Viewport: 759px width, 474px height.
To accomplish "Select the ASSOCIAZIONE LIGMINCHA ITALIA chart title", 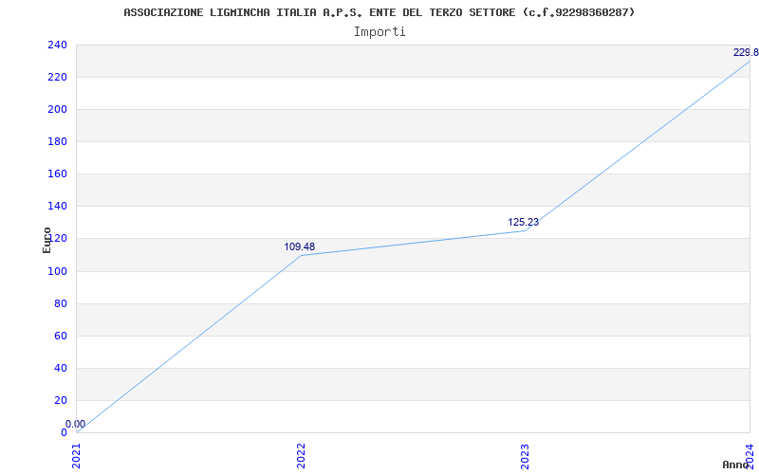I will tap(379, 12).
